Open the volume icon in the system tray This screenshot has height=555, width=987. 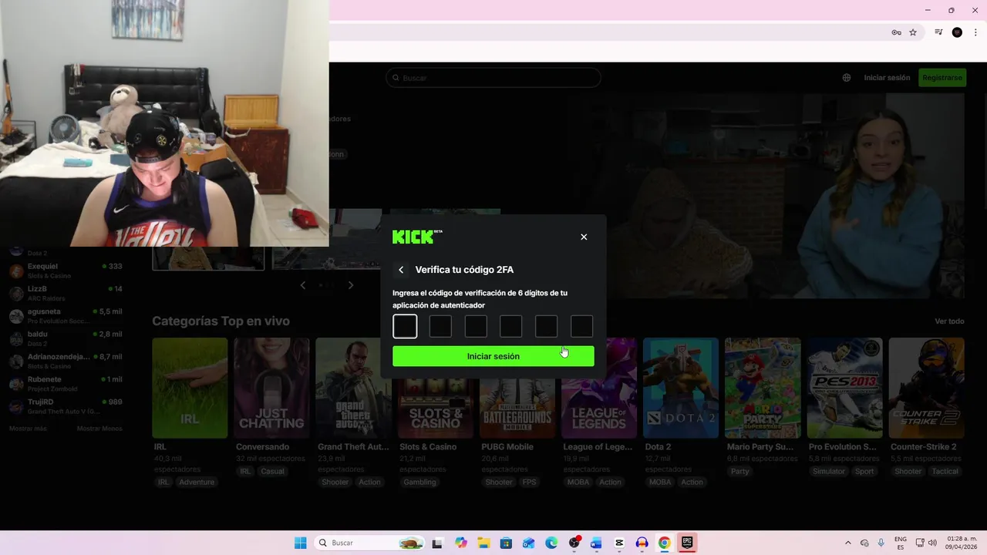coord(933,543)
